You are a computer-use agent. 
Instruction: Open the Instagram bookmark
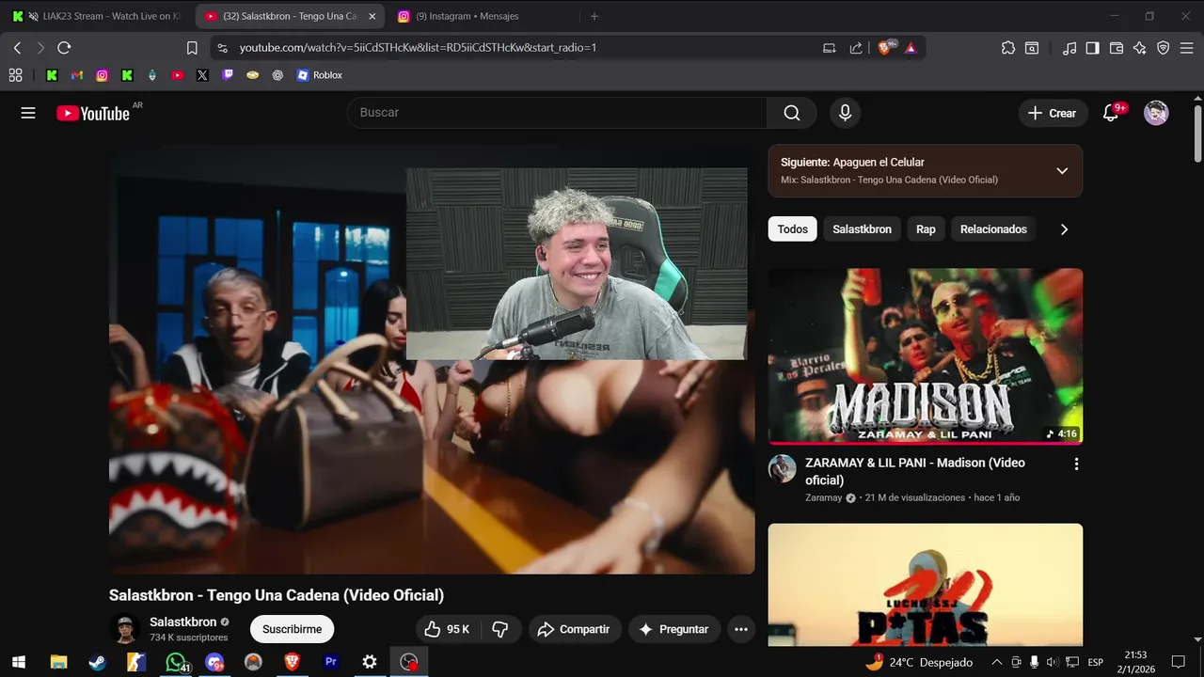pyautogui.click(x=102, y=75)
